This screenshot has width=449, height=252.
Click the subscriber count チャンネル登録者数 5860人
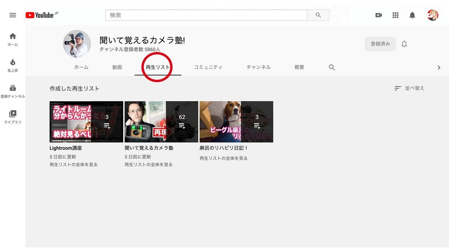coord(130,49)
